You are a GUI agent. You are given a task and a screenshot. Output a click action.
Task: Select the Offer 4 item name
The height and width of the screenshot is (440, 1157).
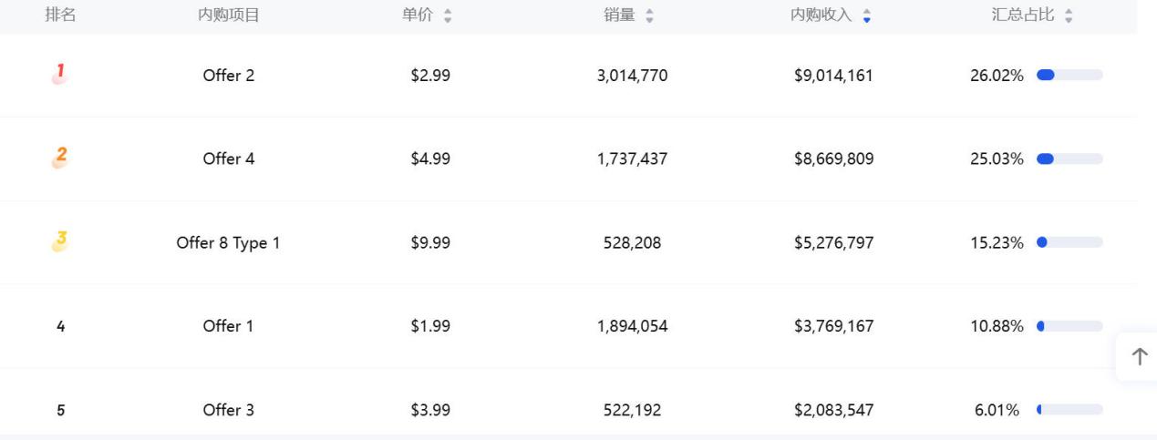point(229,159)
